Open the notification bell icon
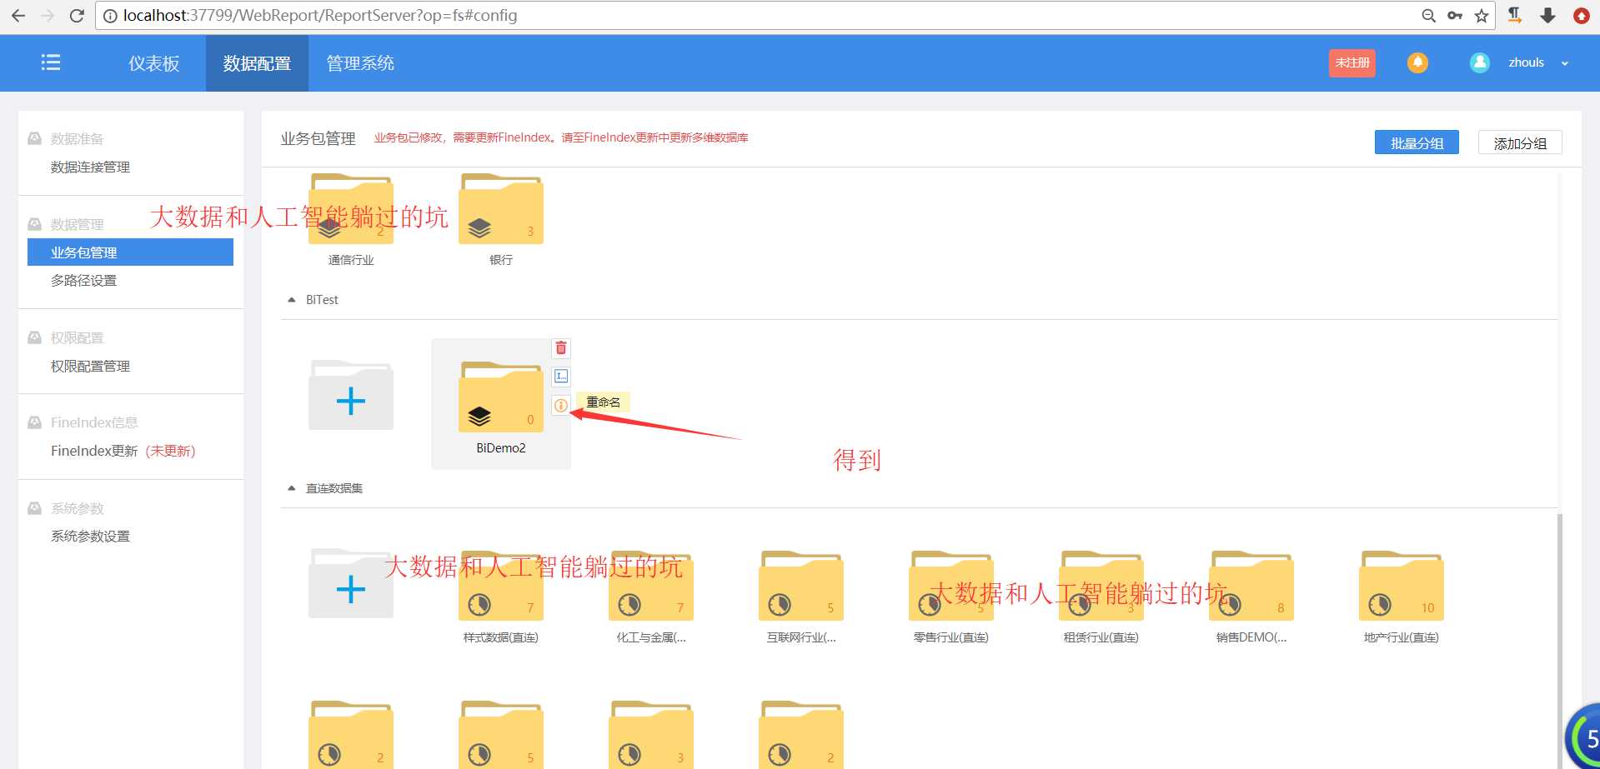 pyautogui.click(x=1417, y=62)
